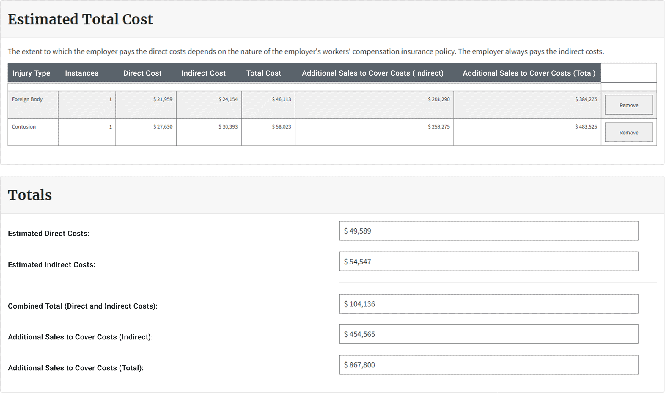
Task: Click the $24,154 indirect cost cell
Action: tap(209, 105)
